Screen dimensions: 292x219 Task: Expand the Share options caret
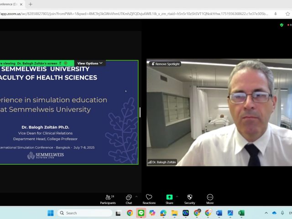click(x=177, y=197)
